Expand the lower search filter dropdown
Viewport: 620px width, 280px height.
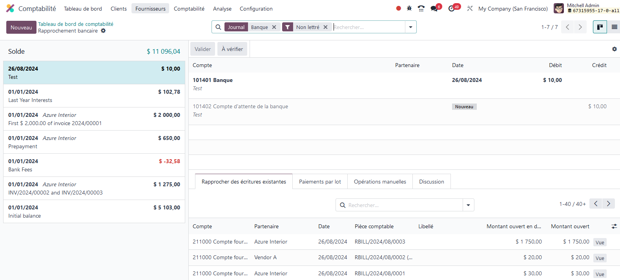coord(468,205)
